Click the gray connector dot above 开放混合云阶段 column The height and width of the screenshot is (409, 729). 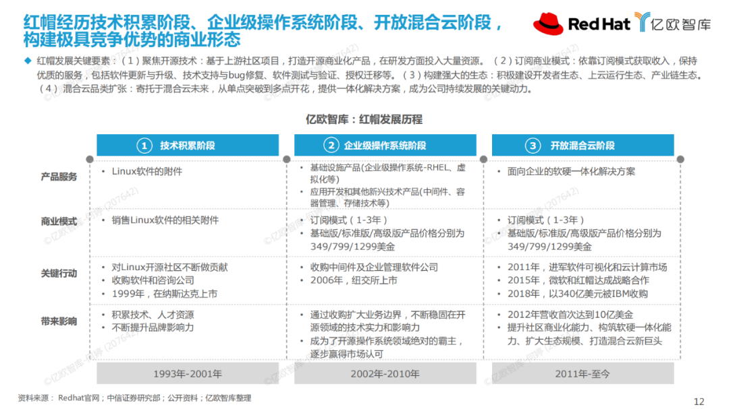point(483,158)
